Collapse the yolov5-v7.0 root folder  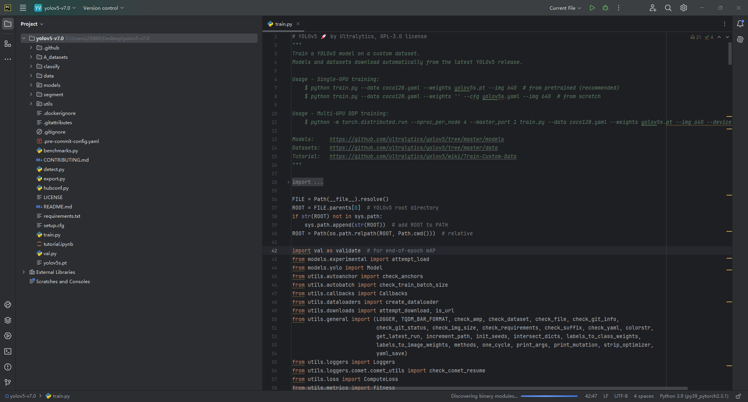click(x=24, y=38)
